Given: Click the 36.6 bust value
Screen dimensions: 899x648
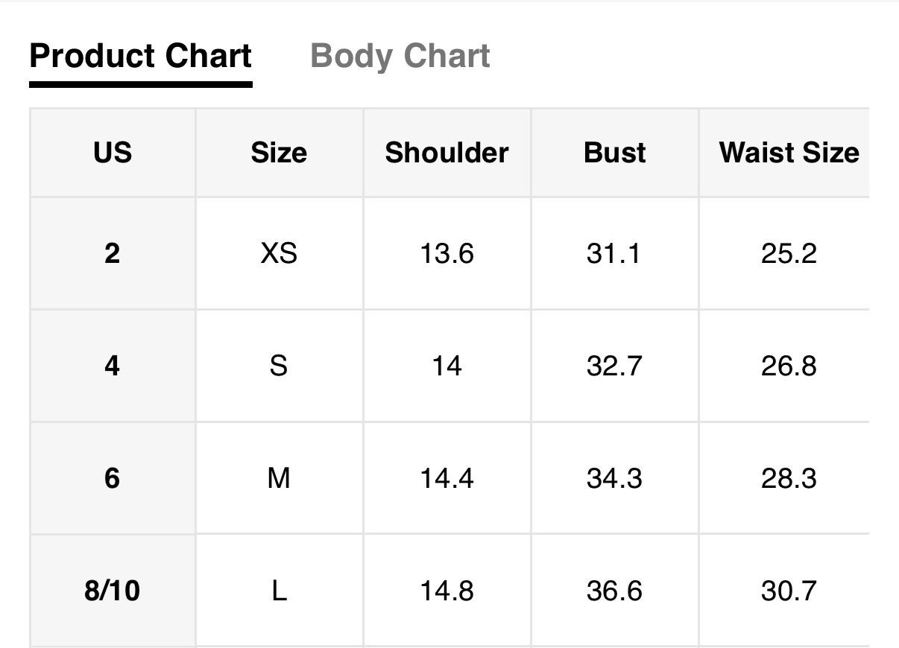Looking at the screenshot, I should (614, 591).
